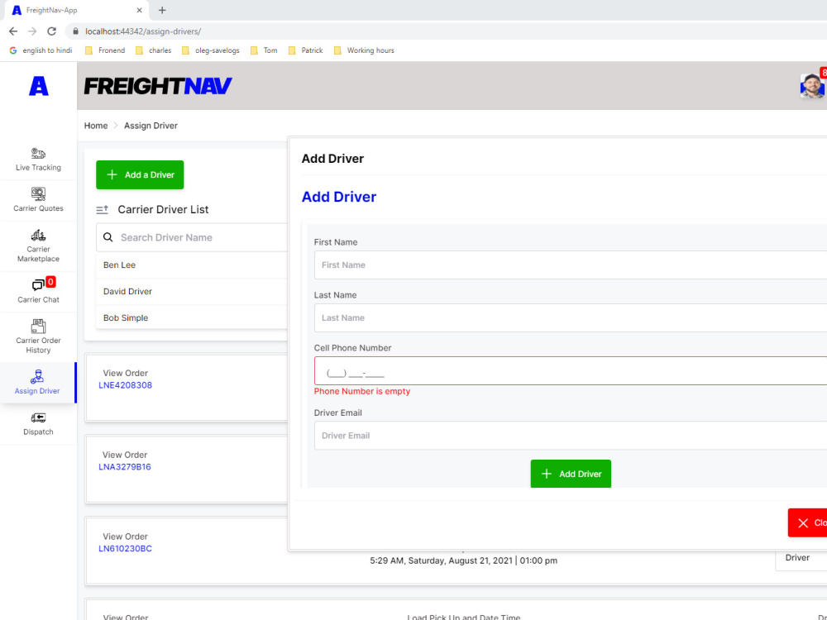The height and width of the screenshot is (620, 827).
Task: Open the english to hindi bookmark
Action: coord(41,50)
